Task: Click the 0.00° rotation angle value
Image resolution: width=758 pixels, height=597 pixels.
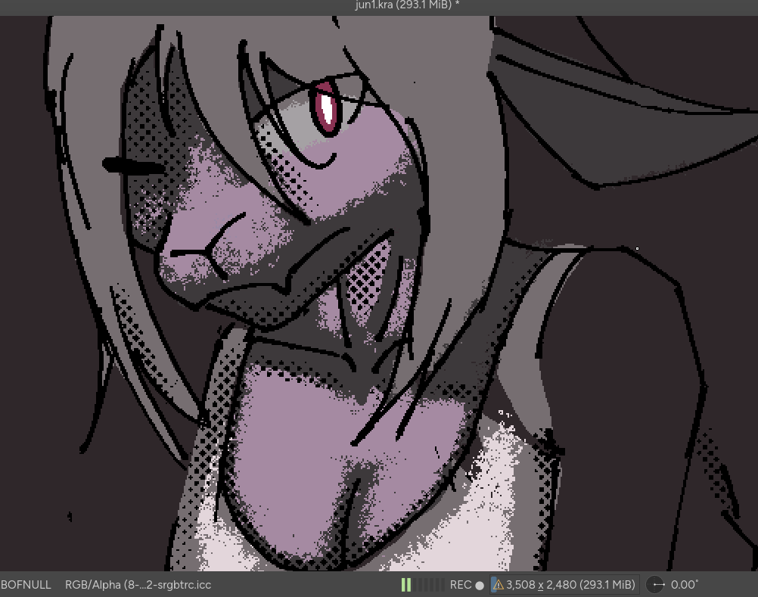Action: pyautogui.click(x=685, y=584)
